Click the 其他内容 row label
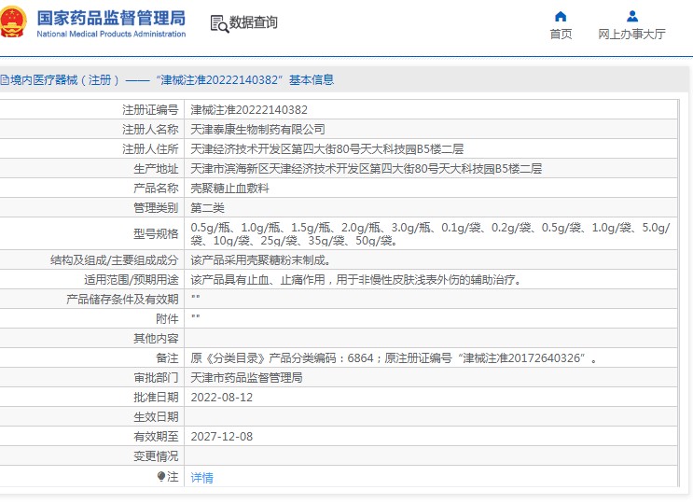Screen dimensions: 693x504 tap(156, 339)
